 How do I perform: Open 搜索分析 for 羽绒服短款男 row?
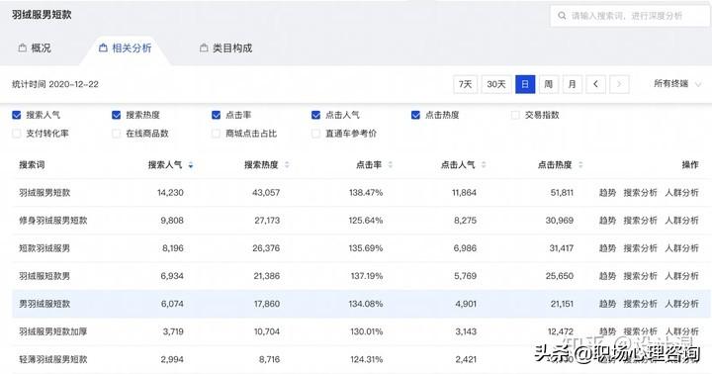pyautogui.click(x=640, y=276)
